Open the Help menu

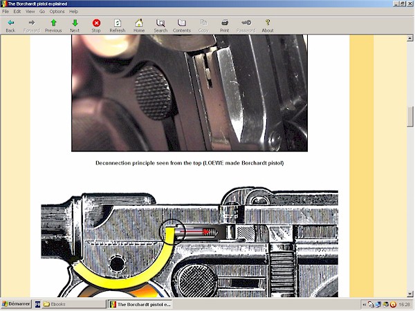coord(73,11)
